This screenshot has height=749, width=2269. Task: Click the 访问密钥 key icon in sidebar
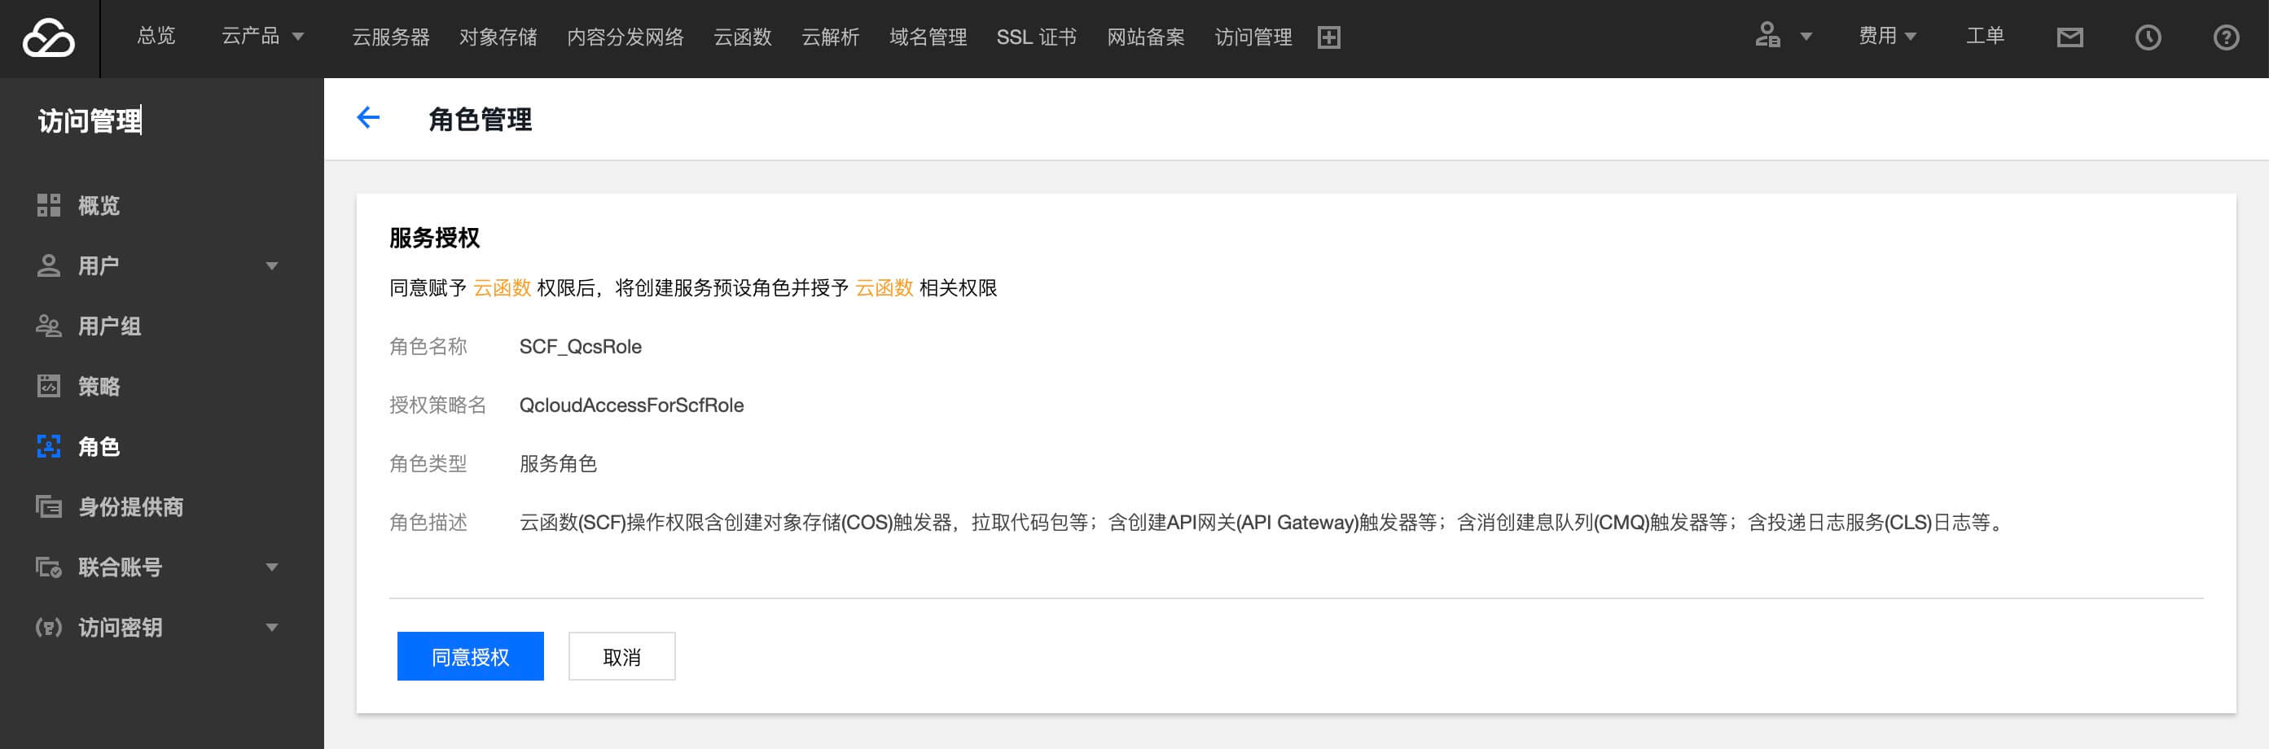48,628
